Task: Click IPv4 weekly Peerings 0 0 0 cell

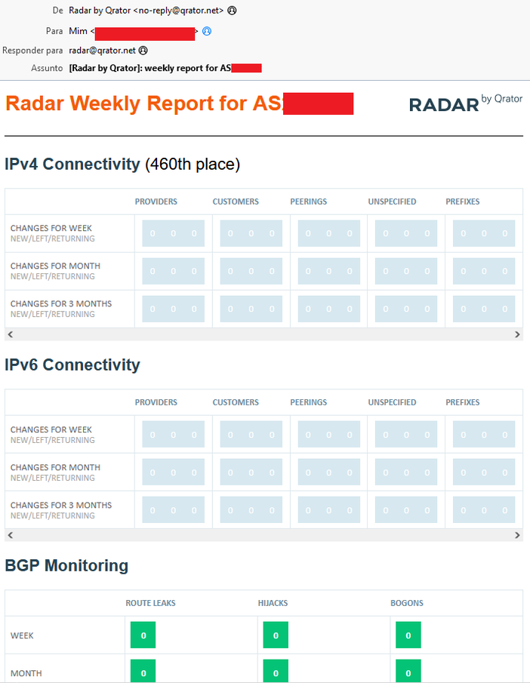Action: click(329, 233)
